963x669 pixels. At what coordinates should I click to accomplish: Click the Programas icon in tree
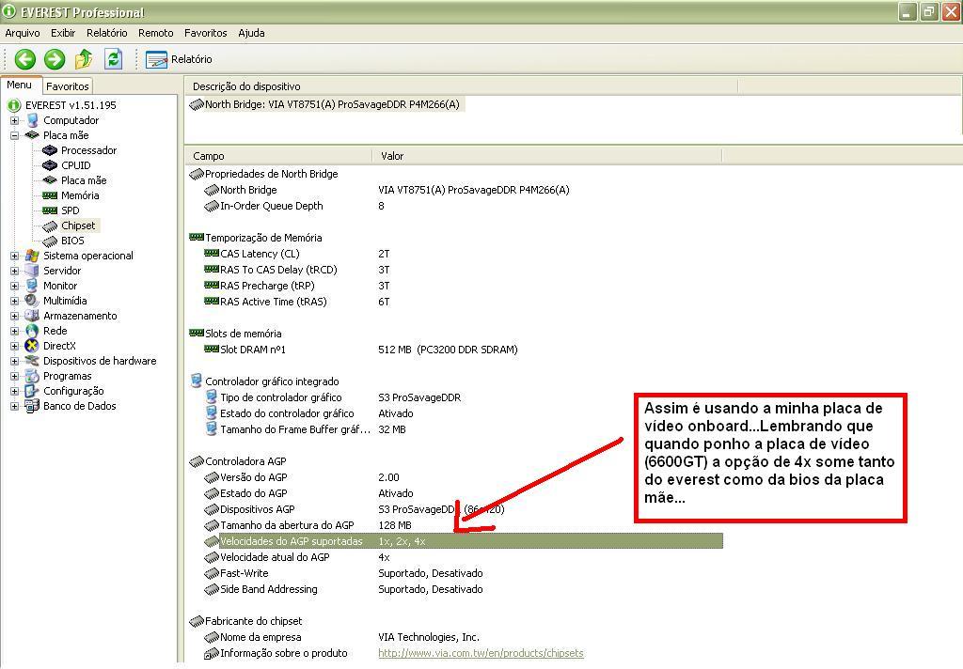point(32,376)
